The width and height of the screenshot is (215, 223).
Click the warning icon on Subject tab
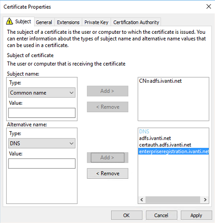coord(9,21)
